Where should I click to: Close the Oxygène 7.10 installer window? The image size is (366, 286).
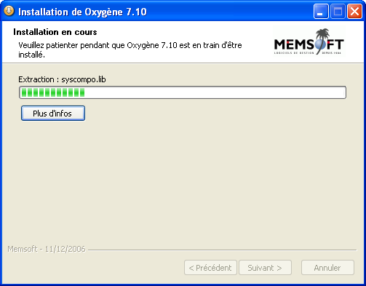point(354,12)
